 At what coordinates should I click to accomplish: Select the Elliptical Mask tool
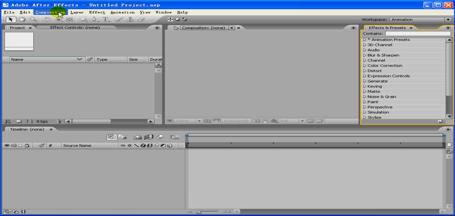point(83,19)
